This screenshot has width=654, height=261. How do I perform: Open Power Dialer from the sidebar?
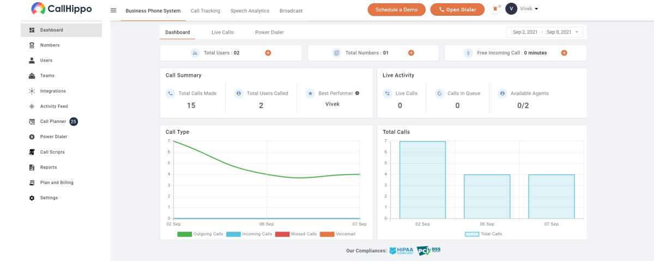pos(53,136)
